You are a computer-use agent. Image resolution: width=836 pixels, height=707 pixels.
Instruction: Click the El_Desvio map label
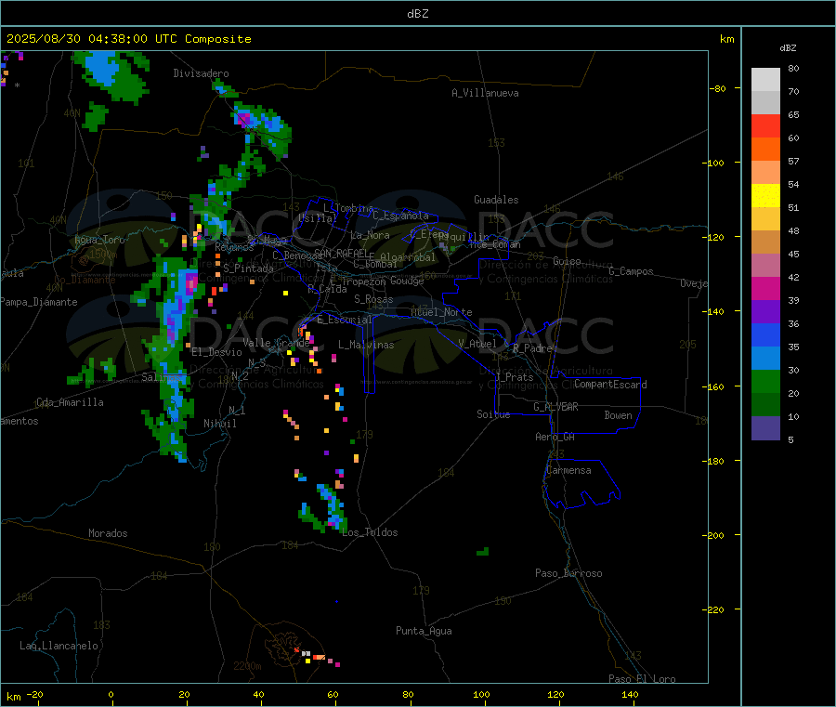[216, 352]
